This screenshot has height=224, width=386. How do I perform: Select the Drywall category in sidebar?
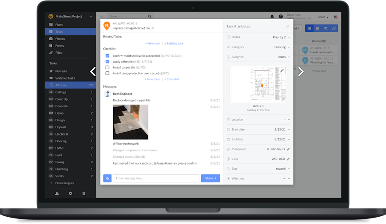[x=61, y=127]
